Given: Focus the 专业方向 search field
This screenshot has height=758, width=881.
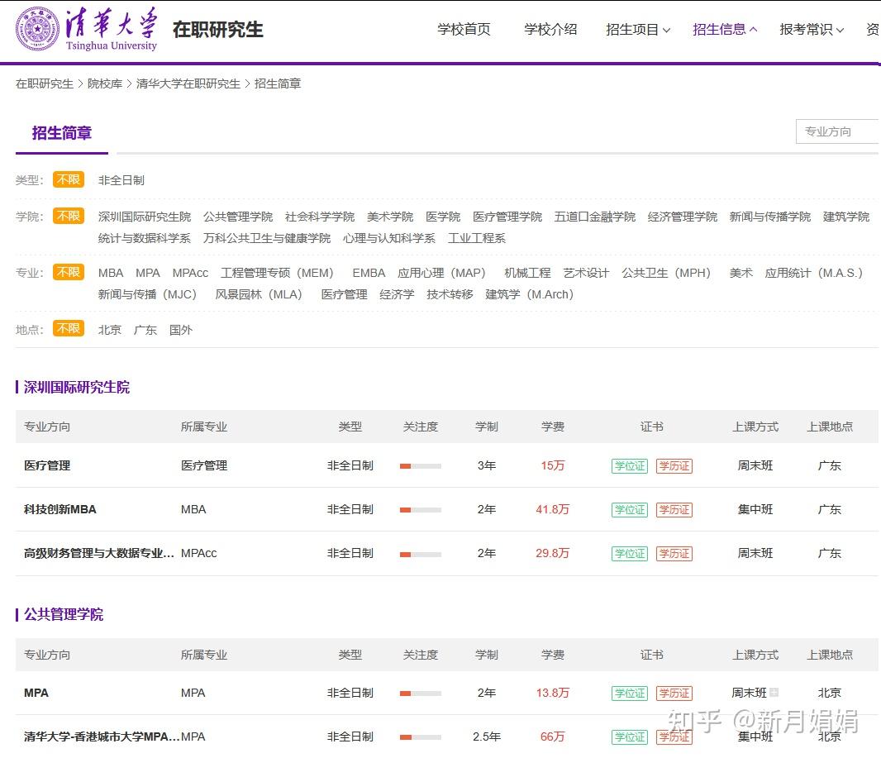Looking at the screenshot, I should pyautogui.click(x=837, y=131).
